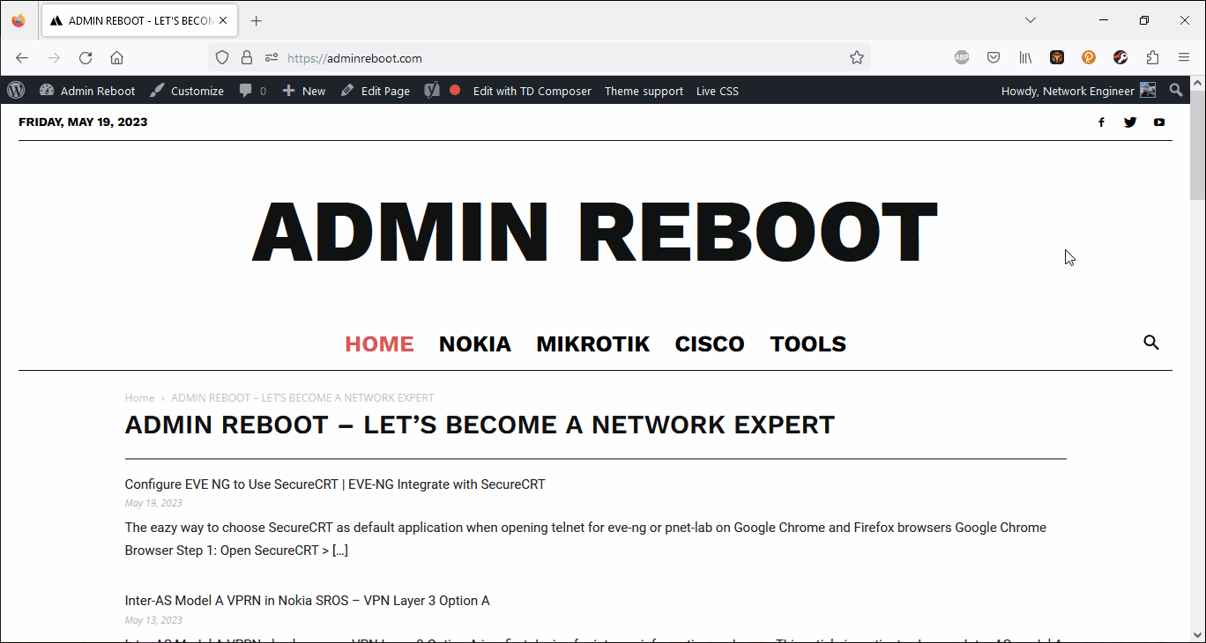1206x643 pixels.
Task: Click the FRIDAY, MAY 19, 2023 date text
Action: click(83, 122)
